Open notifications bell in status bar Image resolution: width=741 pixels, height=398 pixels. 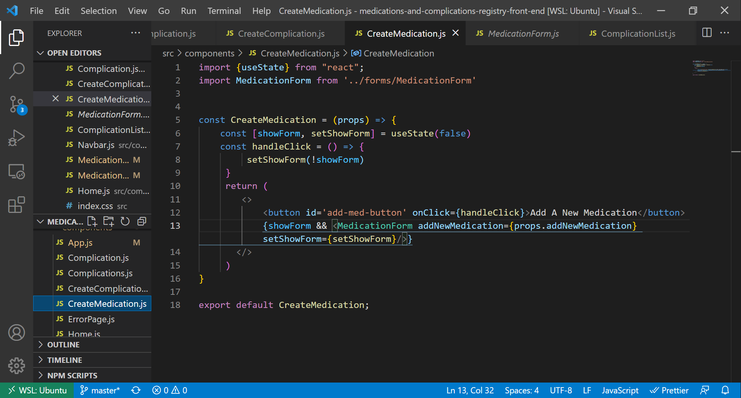coord(725,390)
